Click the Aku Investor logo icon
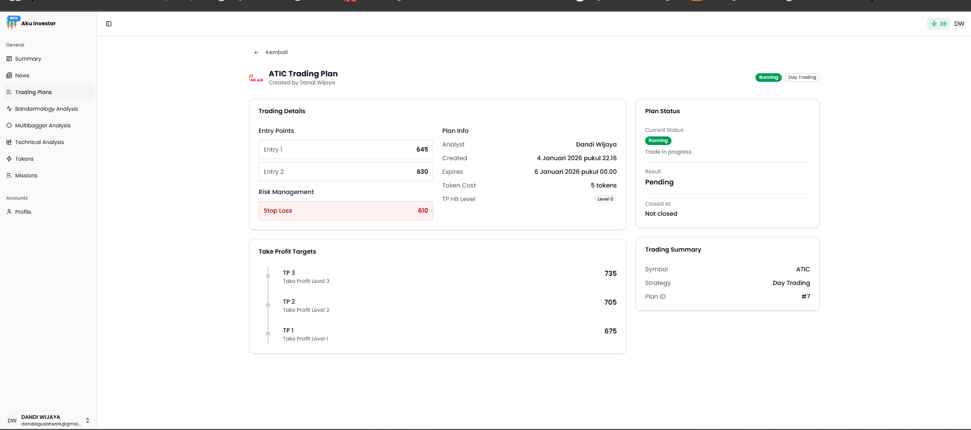This screenshot has height=430, width=971. pos(12,23)
